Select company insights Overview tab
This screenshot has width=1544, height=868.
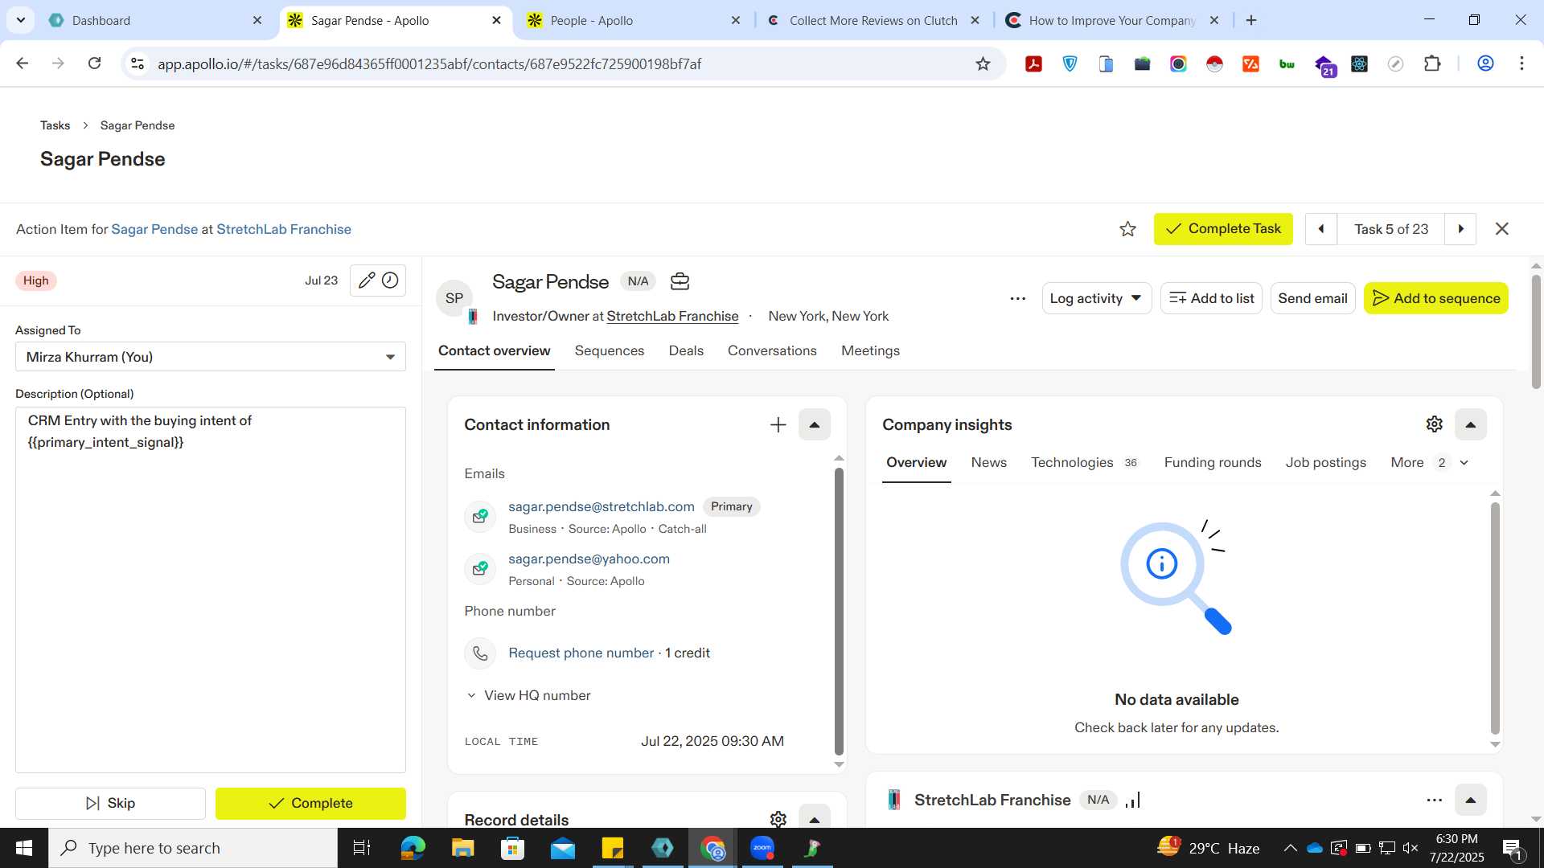pos(916,462)
